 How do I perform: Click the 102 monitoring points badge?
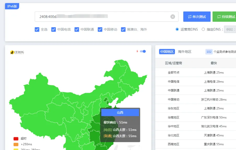coord(209,52)
